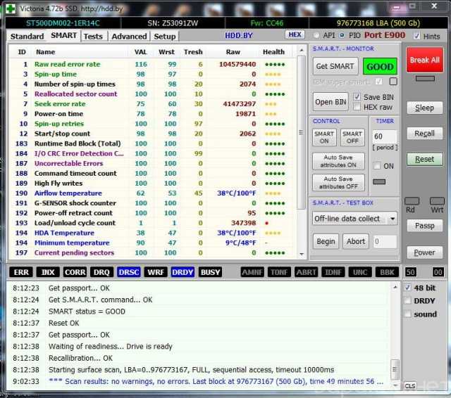Check the sound option
Screen dimensions: 451x398
point(409,314)
